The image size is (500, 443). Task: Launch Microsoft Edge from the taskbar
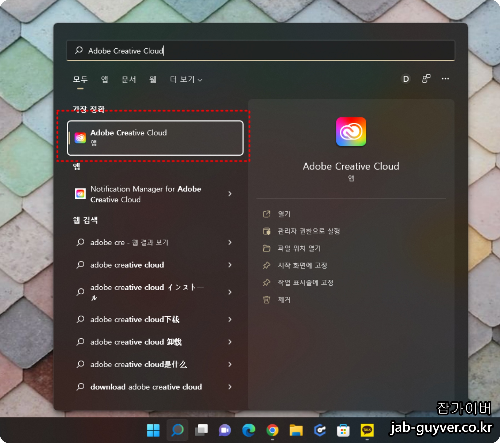[249, 430]
